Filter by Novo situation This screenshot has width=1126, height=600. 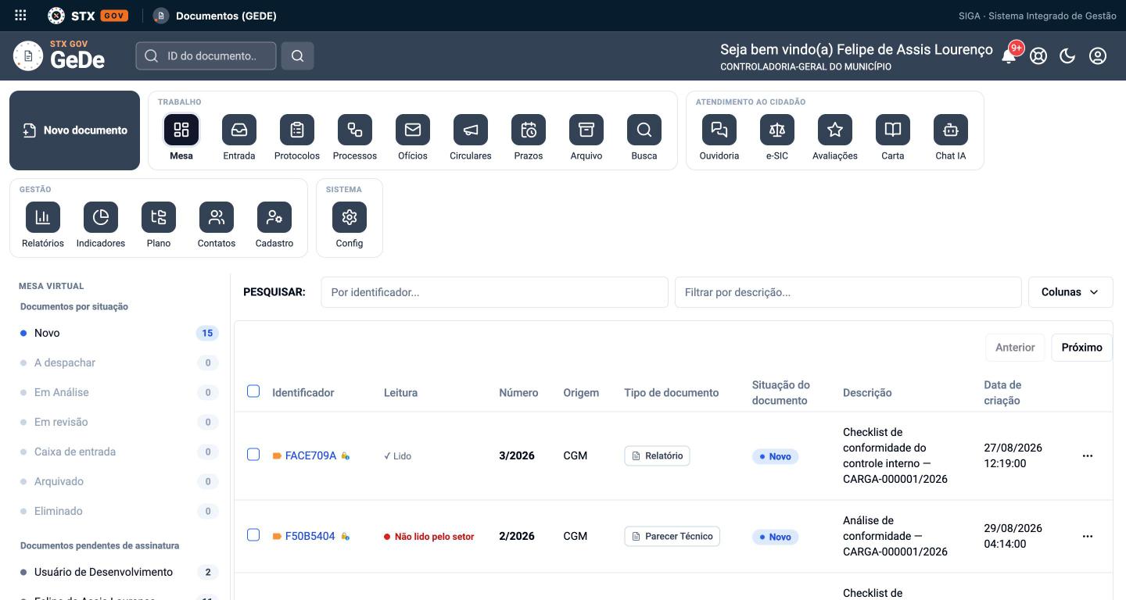[x=119, y=333]
